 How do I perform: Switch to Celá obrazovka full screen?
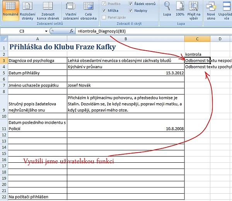[x=88, y=11]
